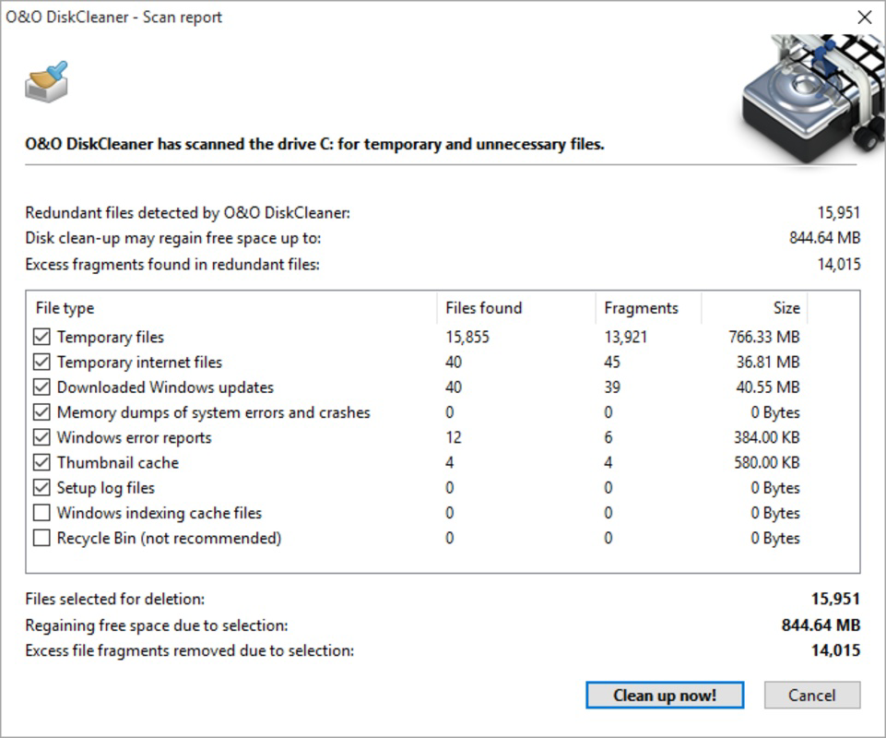The image size is (886, 738).
Task: Select the Temporary files row size value
Action: click(x=764, y=337)
